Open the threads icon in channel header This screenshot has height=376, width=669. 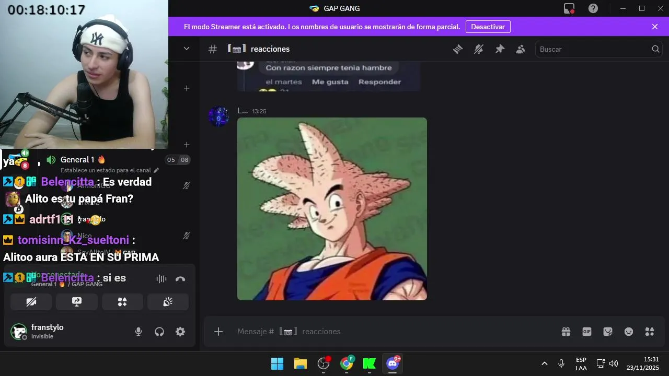458,49
